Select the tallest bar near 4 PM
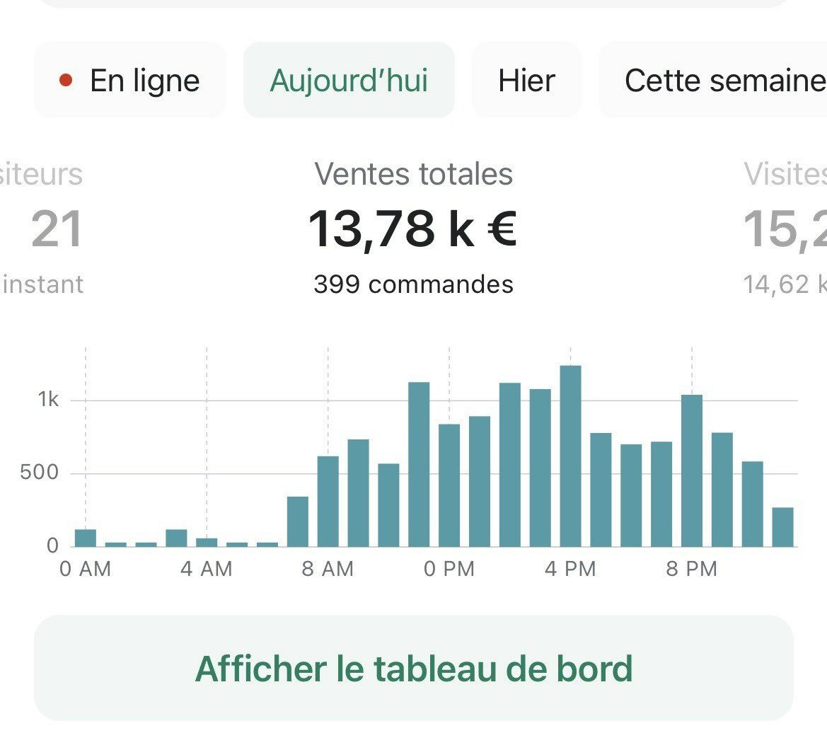 [571, 456]
